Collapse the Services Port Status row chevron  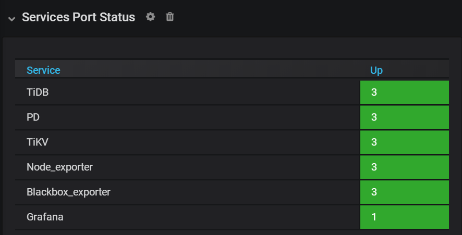tap(11, 18)
